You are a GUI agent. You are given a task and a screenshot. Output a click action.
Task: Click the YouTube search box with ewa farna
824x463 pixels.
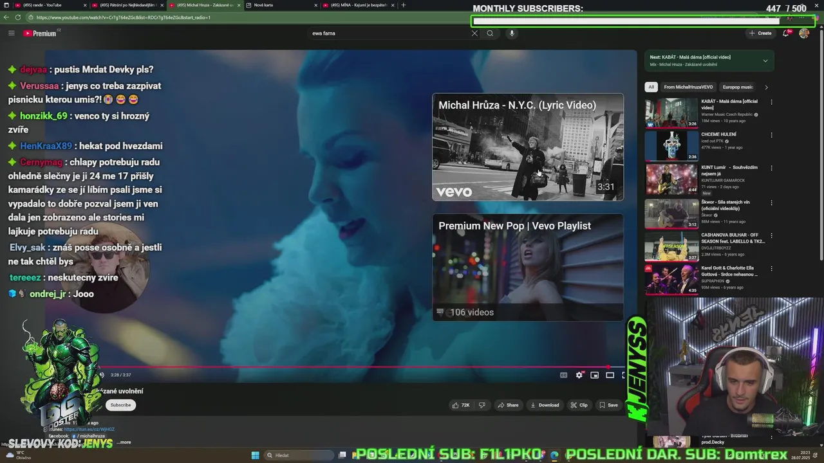click(x=388, y=33)
